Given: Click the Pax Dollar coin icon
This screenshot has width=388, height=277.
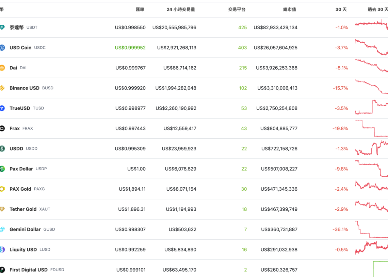Looking at the screenshot, I should (x=2, y=169).
